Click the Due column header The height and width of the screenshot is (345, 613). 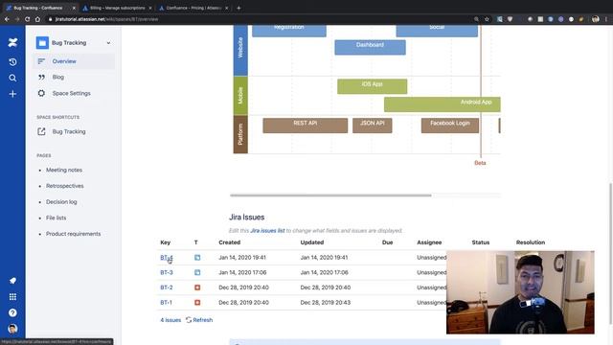click(x=387, y=242)
